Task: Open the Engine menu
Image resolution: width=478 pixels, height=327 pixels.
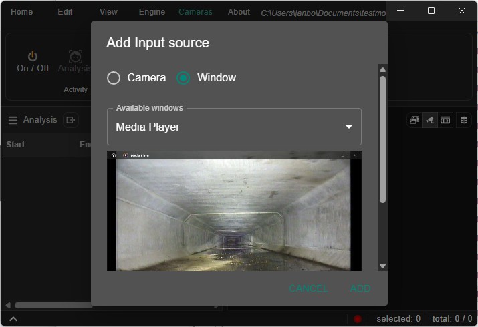Action: click(152, 12)
